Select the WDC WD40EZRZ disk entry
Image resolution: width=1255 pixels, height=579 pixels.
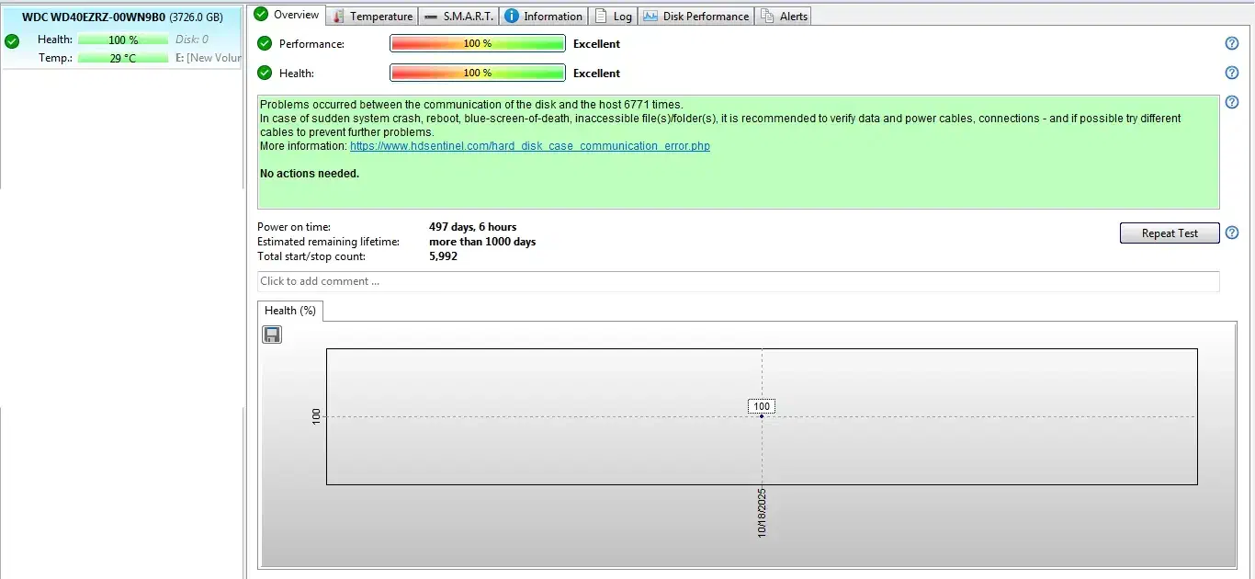point(121,17)
